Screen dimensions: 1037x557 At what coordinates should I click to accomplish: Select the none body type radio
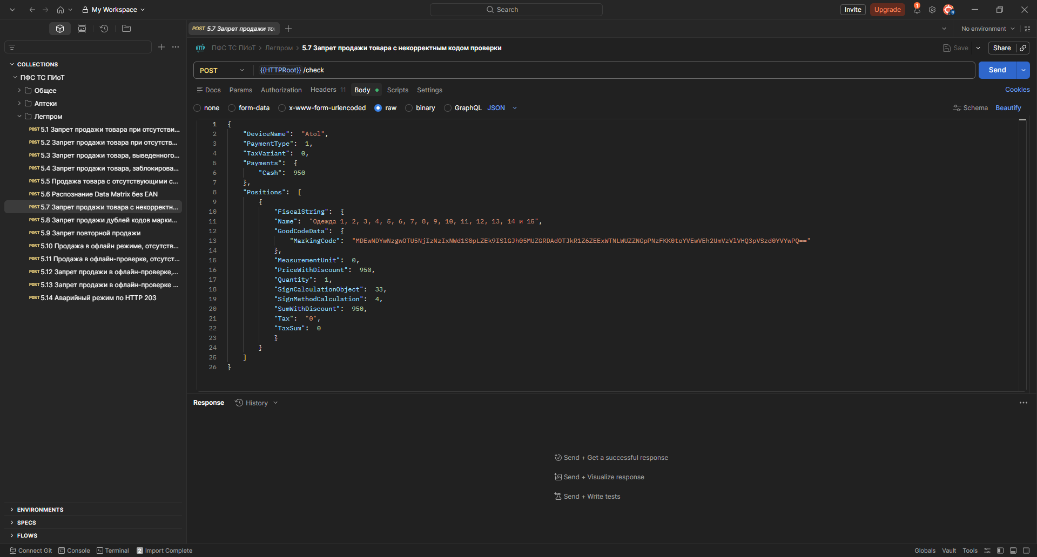point(197,108)
